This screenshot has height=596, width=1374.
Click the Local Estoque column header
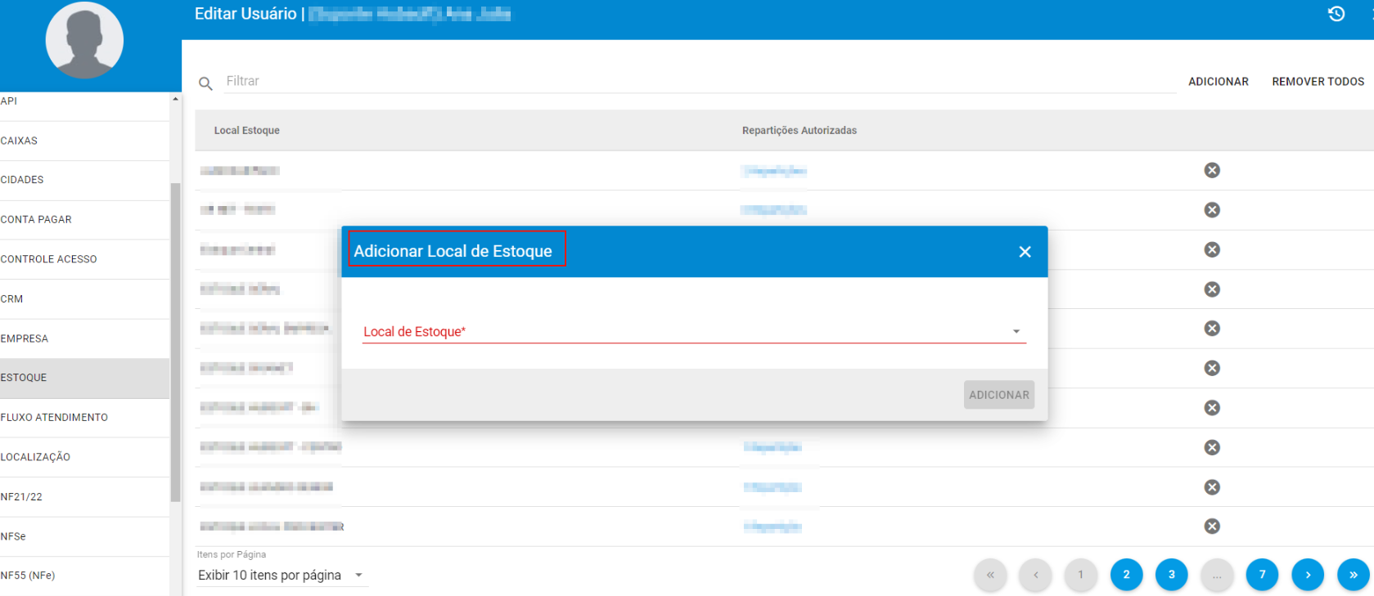point(247,131)
